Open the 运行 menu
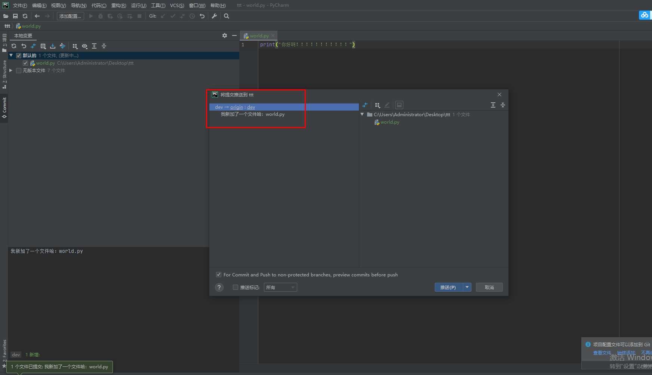 coord(139,5)
